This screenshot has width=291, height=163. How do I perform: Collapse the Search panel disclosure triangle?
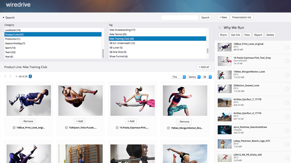click(3, 18)
